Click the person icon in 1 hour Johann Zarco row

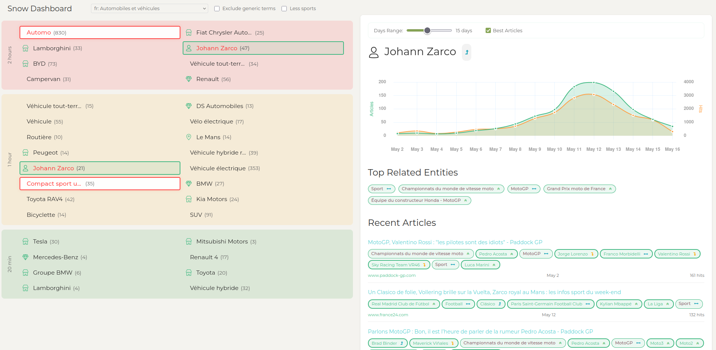click(x=26, y=168)
